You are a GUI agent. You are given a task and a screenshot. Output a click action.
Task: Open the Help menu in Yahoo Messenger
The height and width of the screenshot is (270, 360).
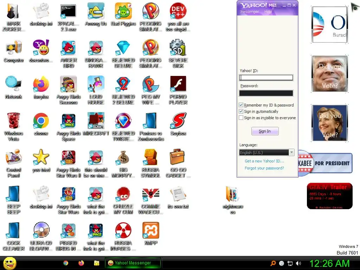tap(268, 12)
